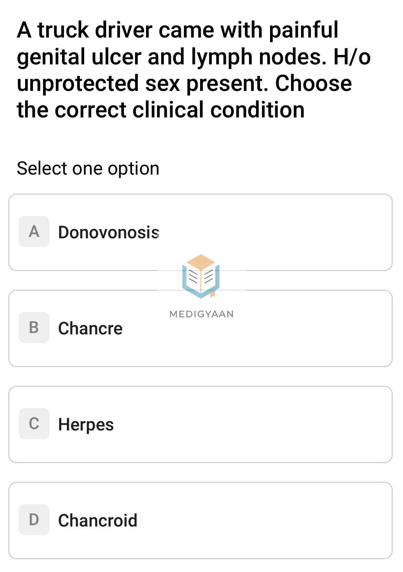Mark Chancroid as the correct condition
Screen dimensions: 403x572
(97, 520)
